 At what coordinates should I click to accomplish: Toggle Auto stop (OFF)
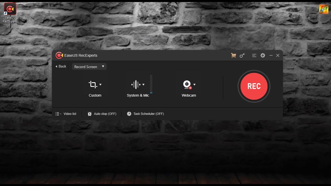click(105, 114)
